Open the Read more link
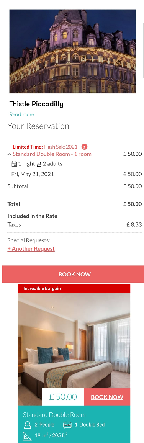The width and height of the screenshot is (144, 443). pos(22,114)
